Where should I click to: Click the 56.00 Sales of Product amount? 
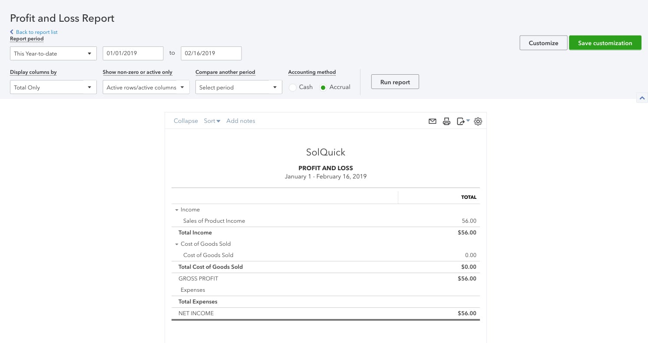(469, 221)
